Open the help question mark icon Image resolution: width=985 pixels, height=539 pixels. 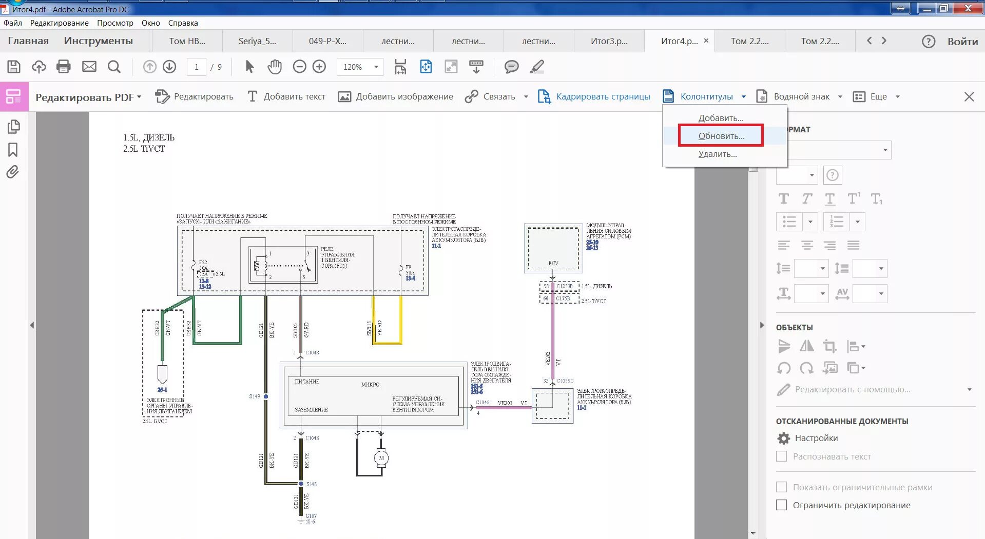pos(929,42)
